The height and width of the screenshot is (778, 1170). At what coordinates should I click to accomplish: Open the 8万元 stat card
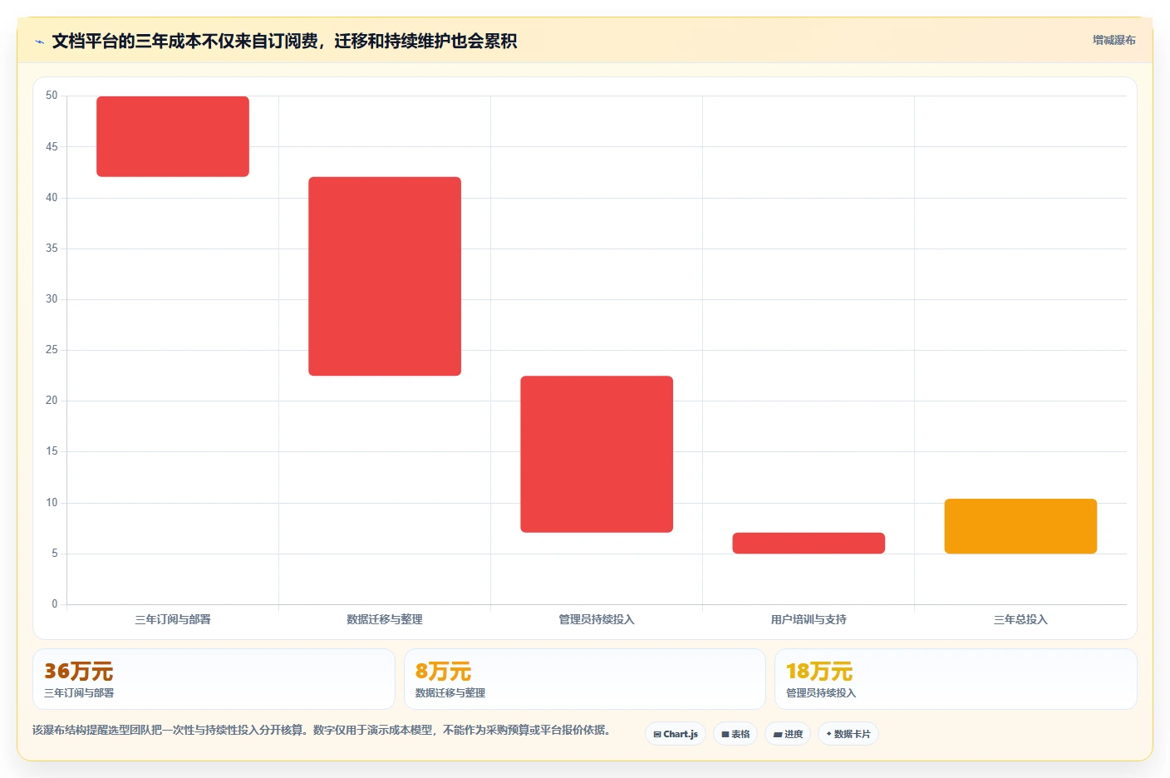584,679
